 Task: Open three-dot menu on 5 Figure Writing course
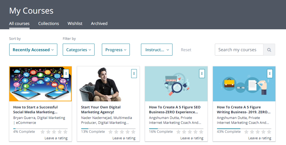point(270,73)
